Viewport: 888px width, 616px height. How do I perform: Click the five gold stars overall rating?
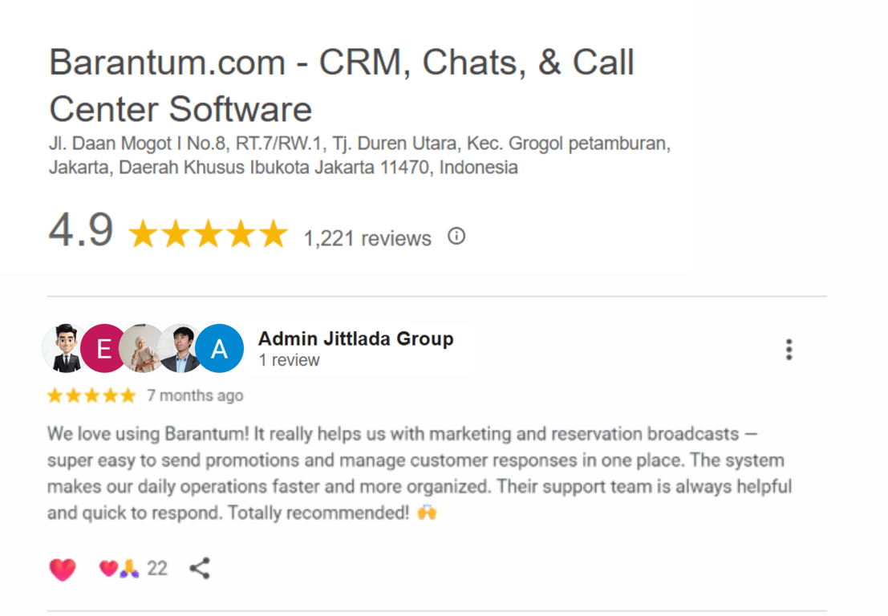pos(209,234)
